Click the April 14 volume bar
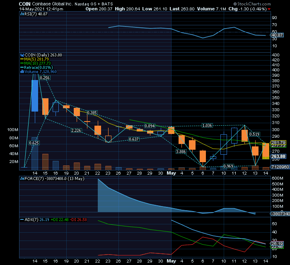The width and height of the screenshot is (290, 265). point(35,153)
